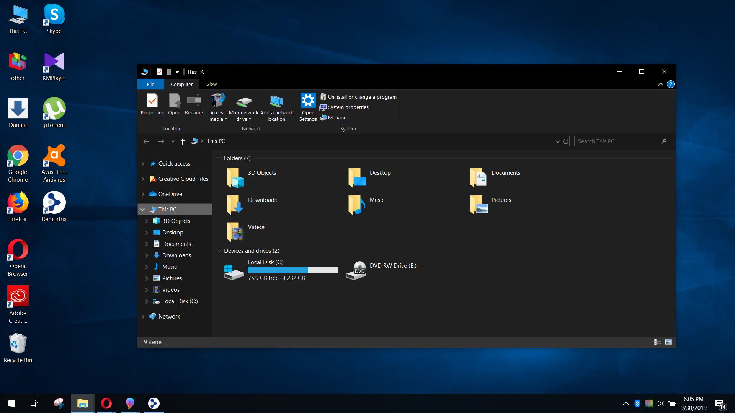Collapse the ribbon with the chevron
The image size is (735, 413).
660,84
